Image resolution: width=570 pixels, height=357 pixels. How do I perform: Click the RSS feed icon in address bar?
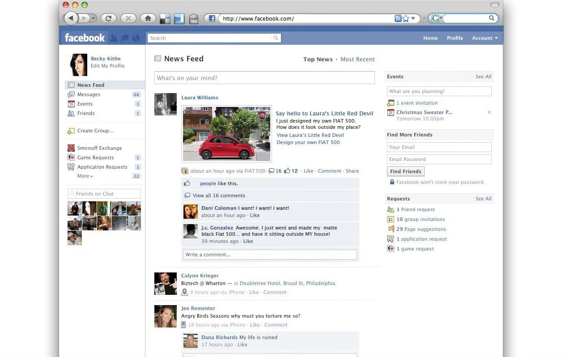398,18
